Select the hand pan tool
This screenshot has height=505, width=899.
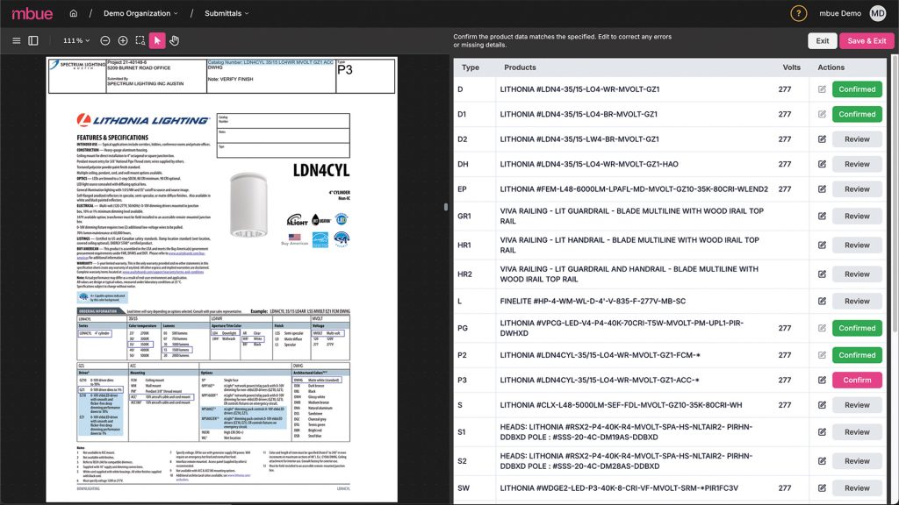pyautogui.click(x=174, y=40)
